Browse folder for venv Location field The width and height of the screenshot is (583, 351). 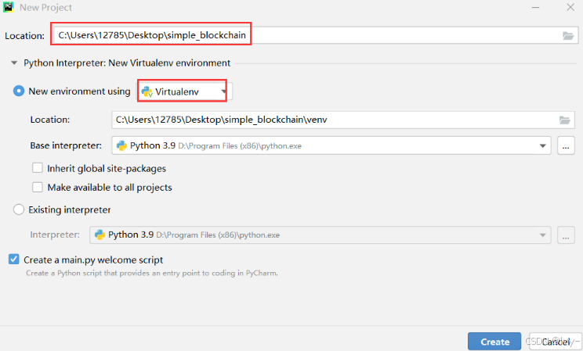click(565, 120)
